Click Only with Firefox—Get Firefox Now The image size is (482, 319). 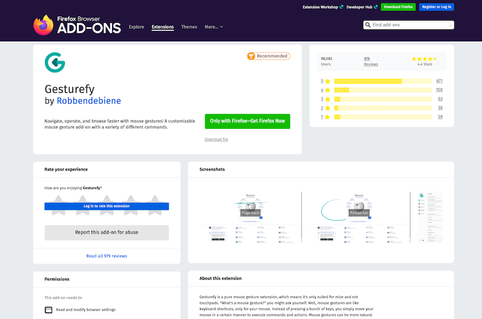pyautogui.click(x=248, y=121)
